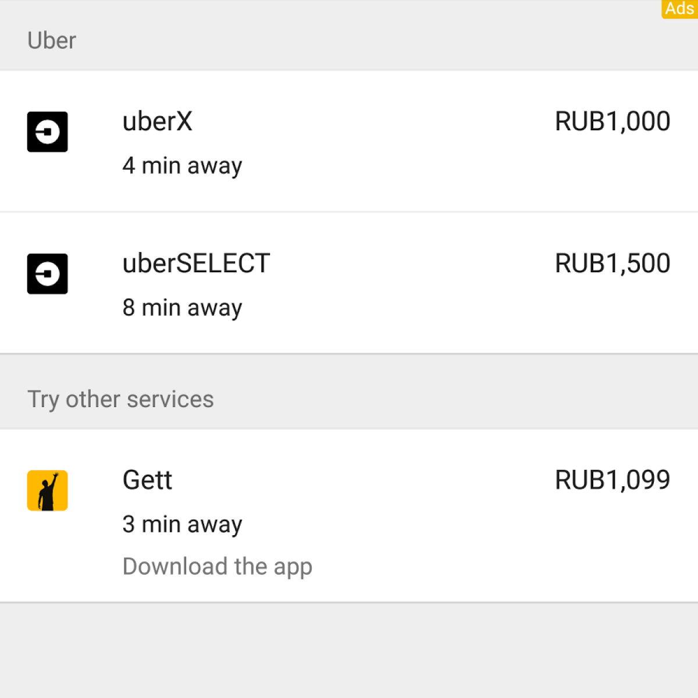The height and width of the screenshot is (698, 698).
Task: Open the Download the app link
Action: click(217, 567)
